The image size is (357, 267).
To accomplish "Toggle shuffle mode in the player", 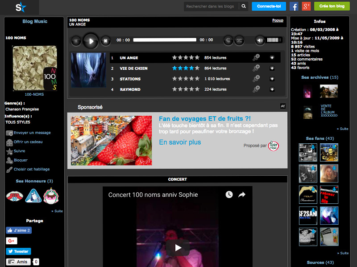I will pyautogui.click(x=239, y=40).
